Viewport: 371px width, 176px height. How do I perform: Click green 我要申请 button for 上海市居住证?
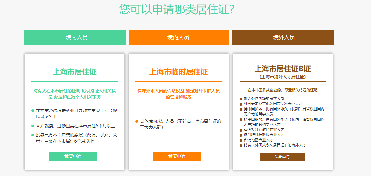[73, 156]
